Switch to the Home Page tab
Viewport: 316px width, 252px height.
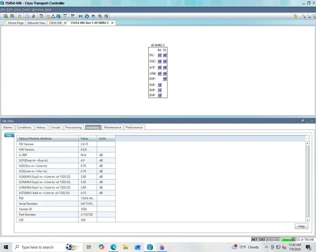(16, 23)
